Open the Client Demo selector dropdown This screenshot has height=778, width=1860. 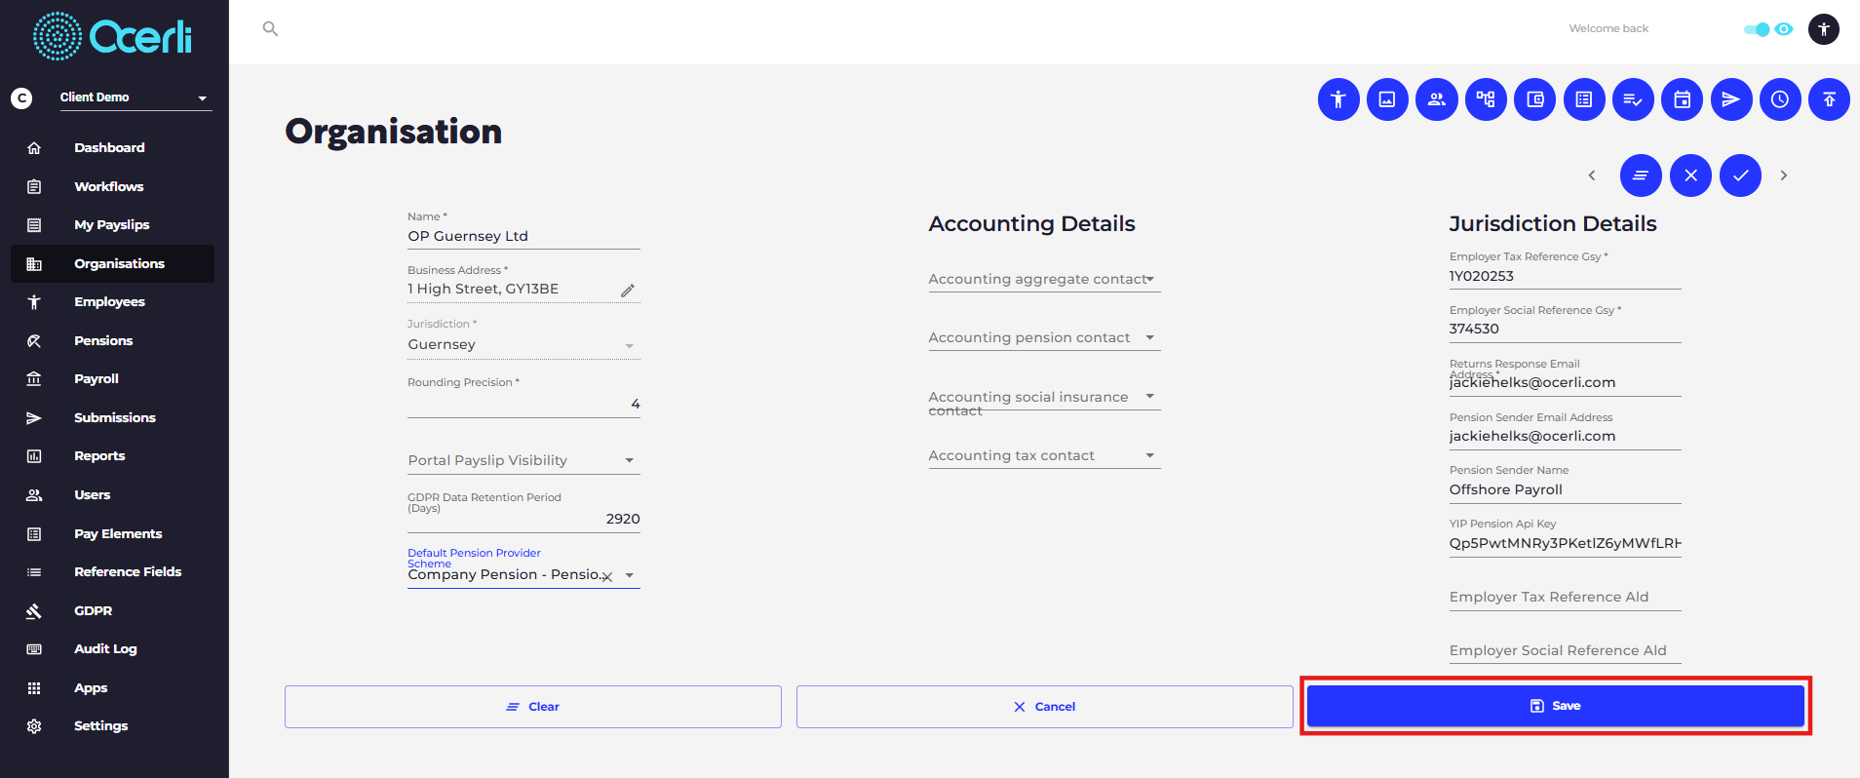tap(136, 97)
